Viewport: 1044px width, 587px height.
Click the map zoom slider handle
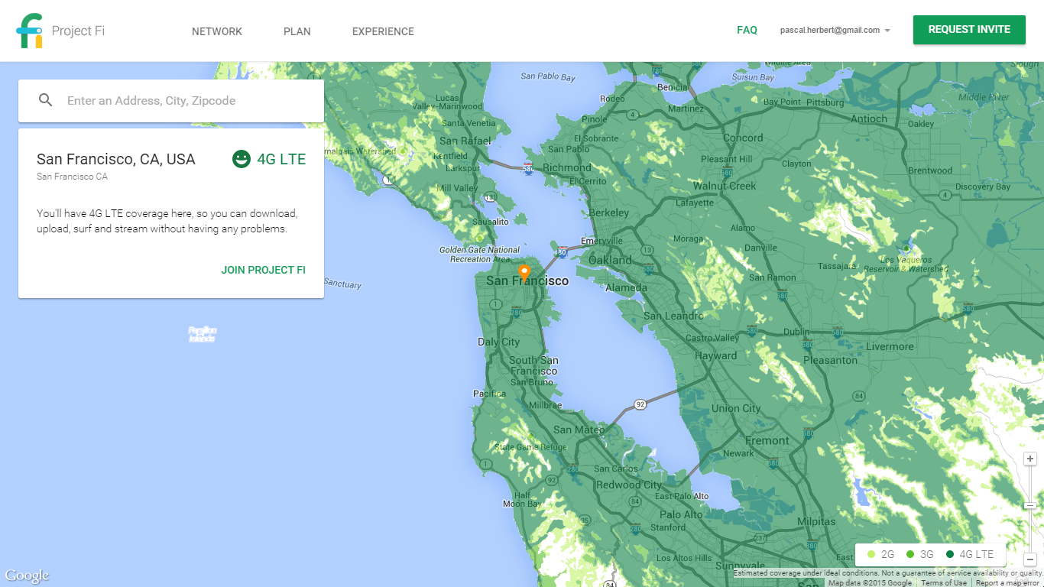1030,505
